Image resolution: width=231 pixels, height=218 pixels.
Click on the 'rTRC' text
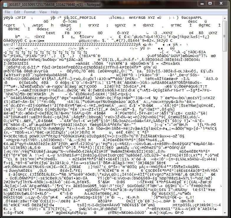[177, 25]
